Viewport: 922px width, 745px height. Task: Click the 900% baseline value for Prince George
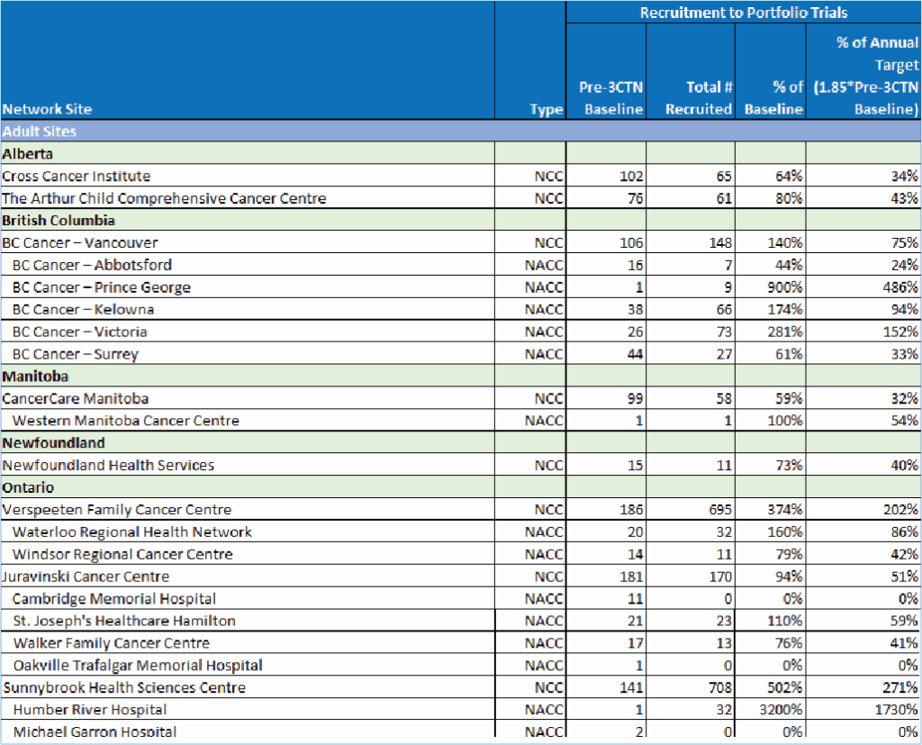click(785, 287)
